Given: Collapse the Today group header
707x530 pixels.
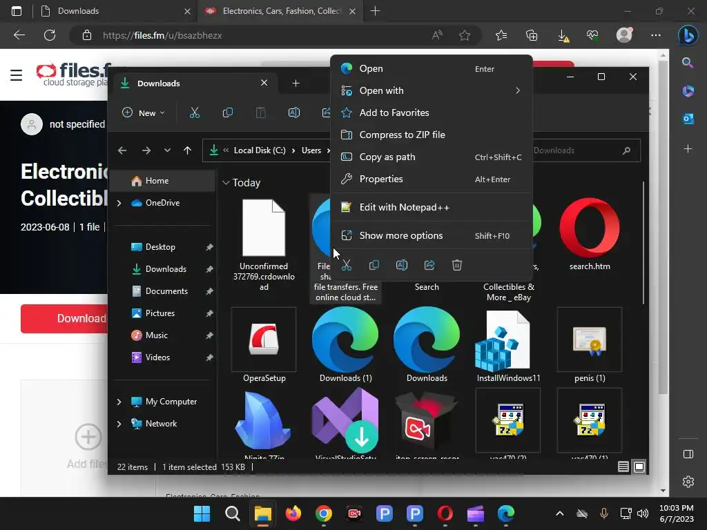Looking at the screenshot, I should pyautogui.click(x=226, y=182).
